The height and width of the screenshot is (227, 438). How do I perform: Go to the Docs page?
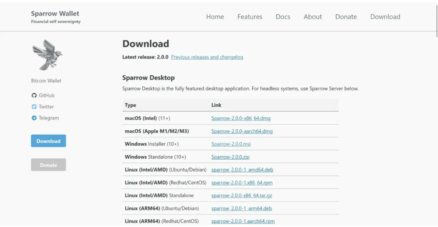[283, 17]
